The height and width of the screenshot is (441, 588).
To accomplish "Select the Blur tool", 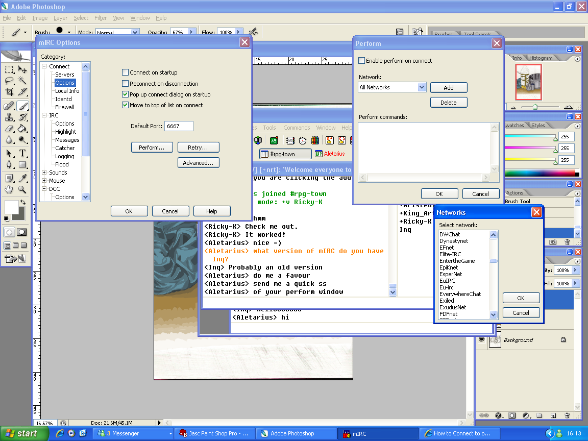I will pos(9,140).
